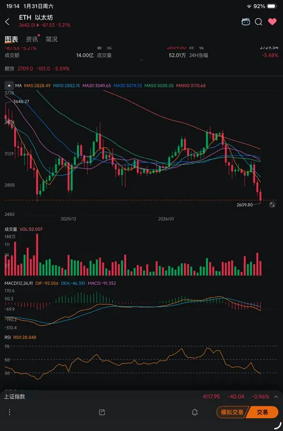
Task: Switch to the 简况 tab
Action: [x=51, y=39]
